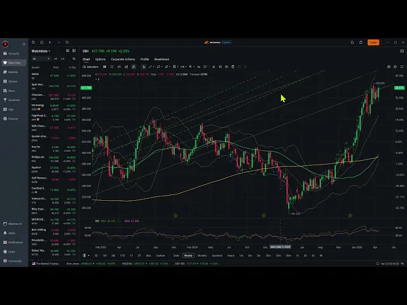
Task: Select the Monthly interval
Action: coord(202,255)
